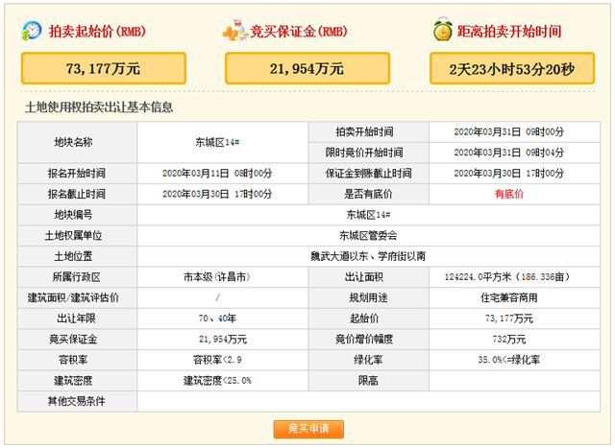615x448 pixels.
Task: Click the 建筑密度 label cell
Action: [77, 381]
